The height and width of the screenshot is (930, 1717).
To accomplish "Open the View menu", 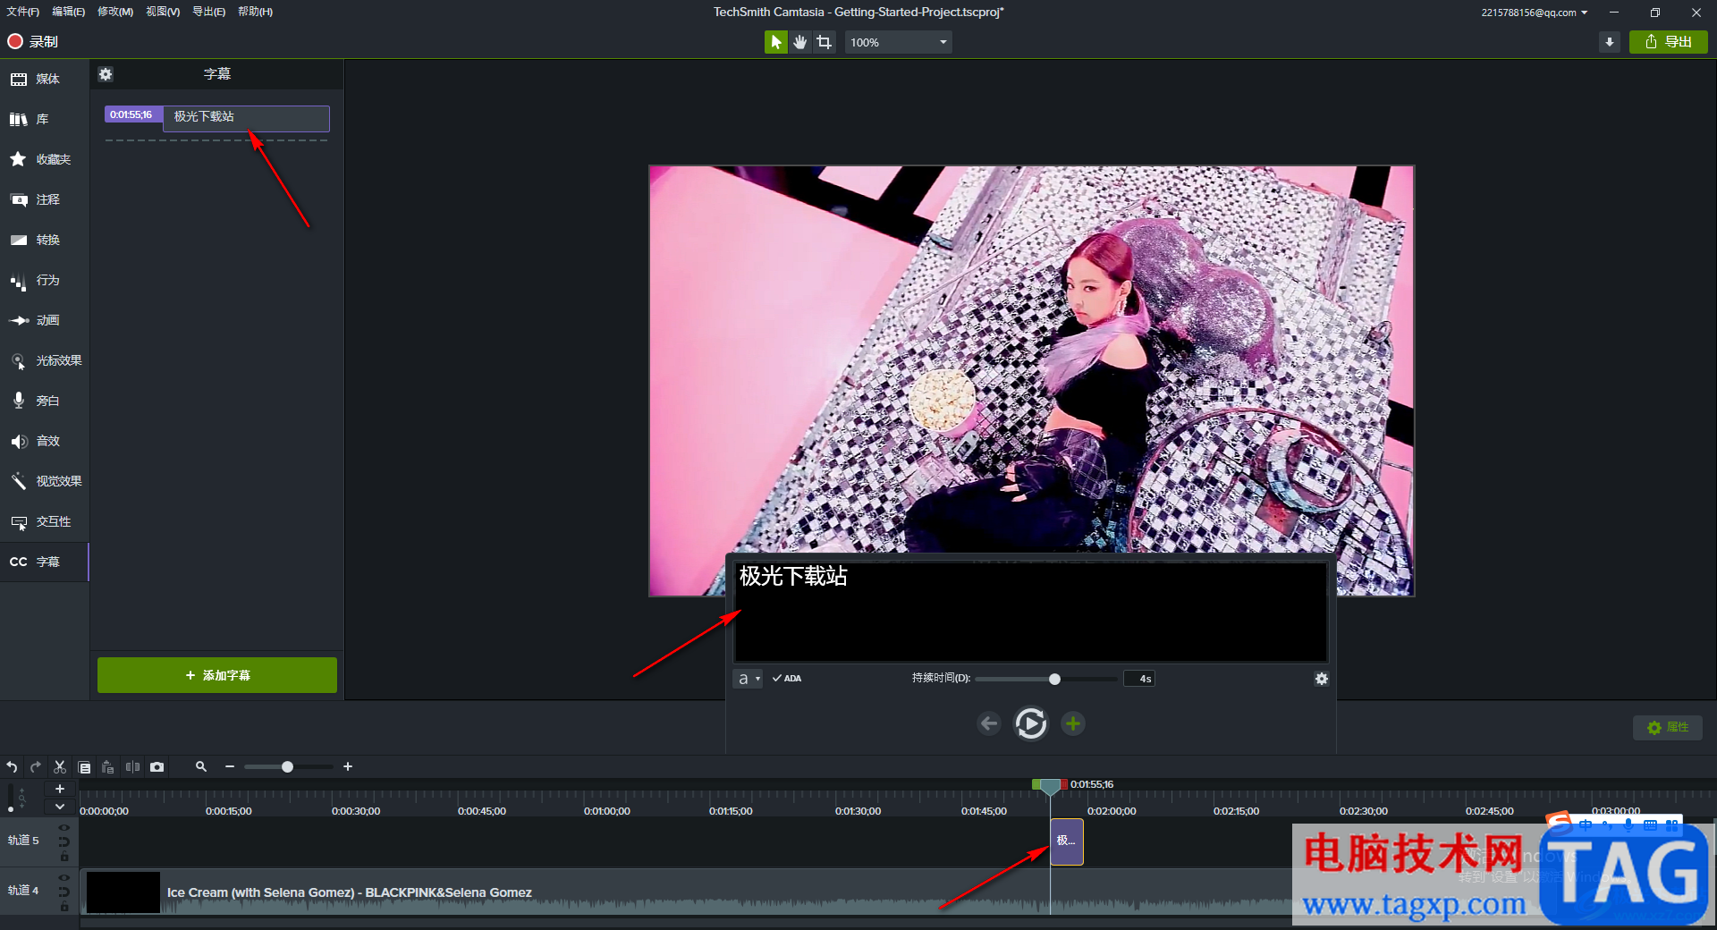I will point(163,12).
